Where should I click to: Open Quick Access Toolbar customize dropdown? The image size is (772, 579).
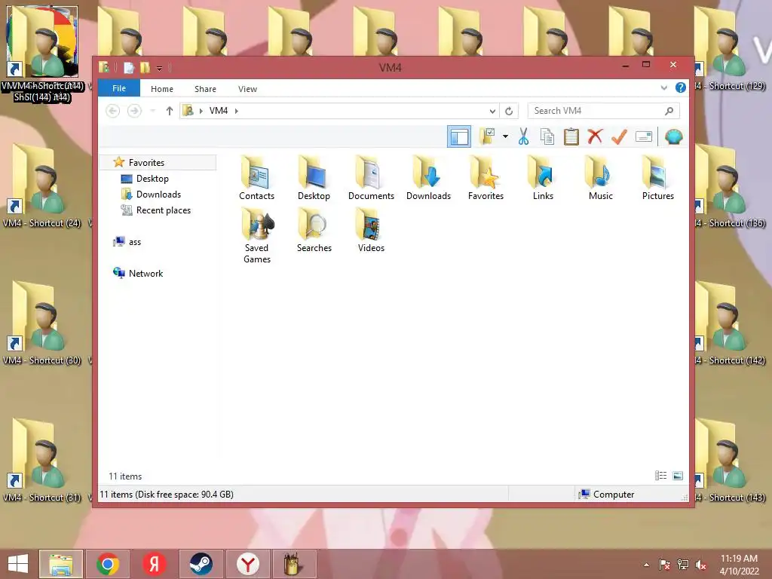[x=159, y=68]
